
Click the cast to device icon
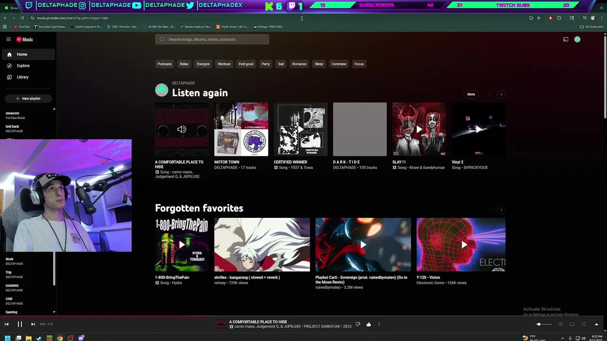tap(566, 39)
